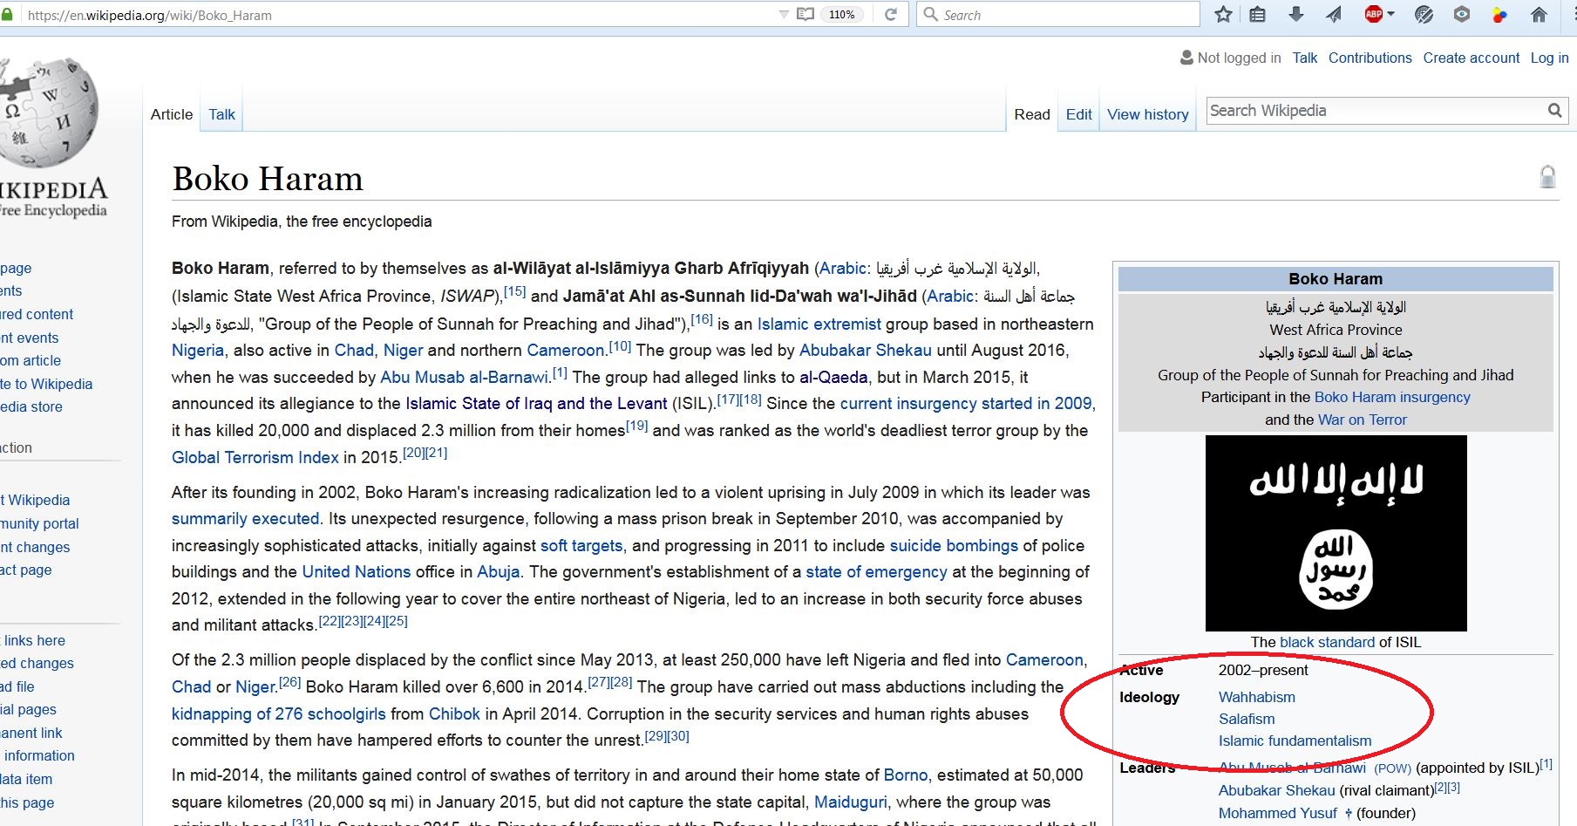1577x826 pixels.
Task: Switch to the Talk tab
Action: coord(221,114)
